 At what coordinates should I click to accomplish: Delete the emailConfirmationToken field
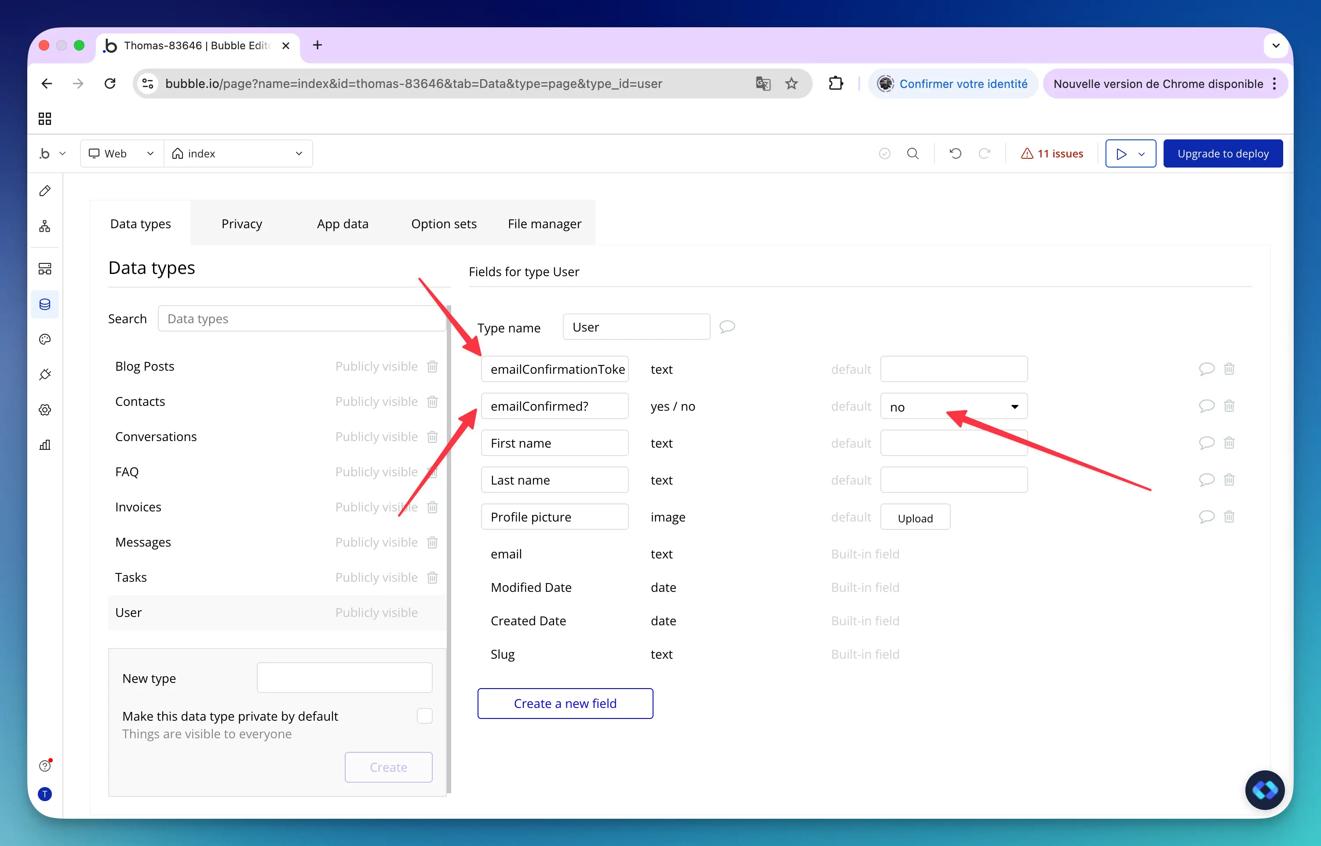[x=1229, y=368]
